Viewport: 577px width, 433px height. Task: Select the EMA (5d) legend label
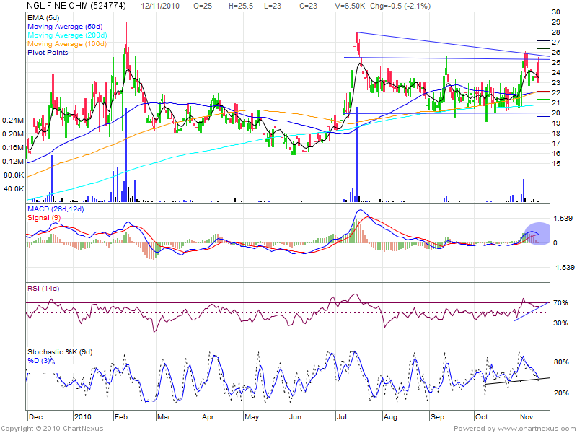45,17
